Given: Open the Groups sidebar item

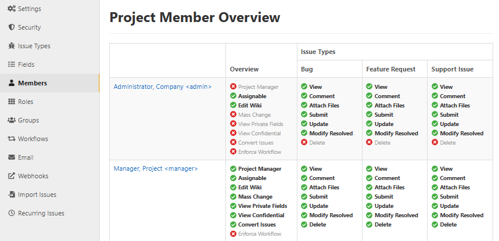Looking at the screenshot, I should tap(49, 120).
